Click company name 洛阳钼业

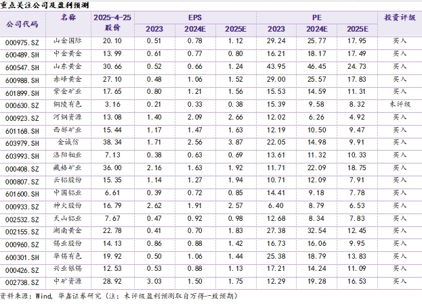[x=68, y=155]
